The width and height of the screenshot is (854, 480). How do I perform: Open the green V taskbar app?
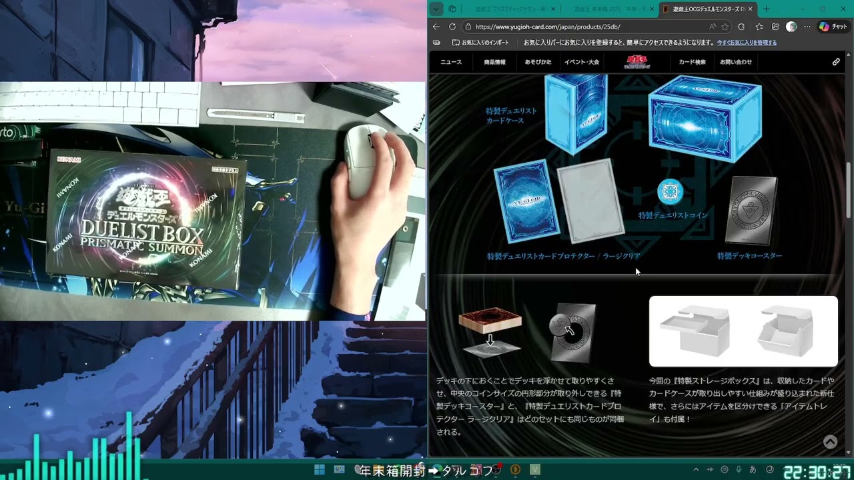[x=534, y=470]
